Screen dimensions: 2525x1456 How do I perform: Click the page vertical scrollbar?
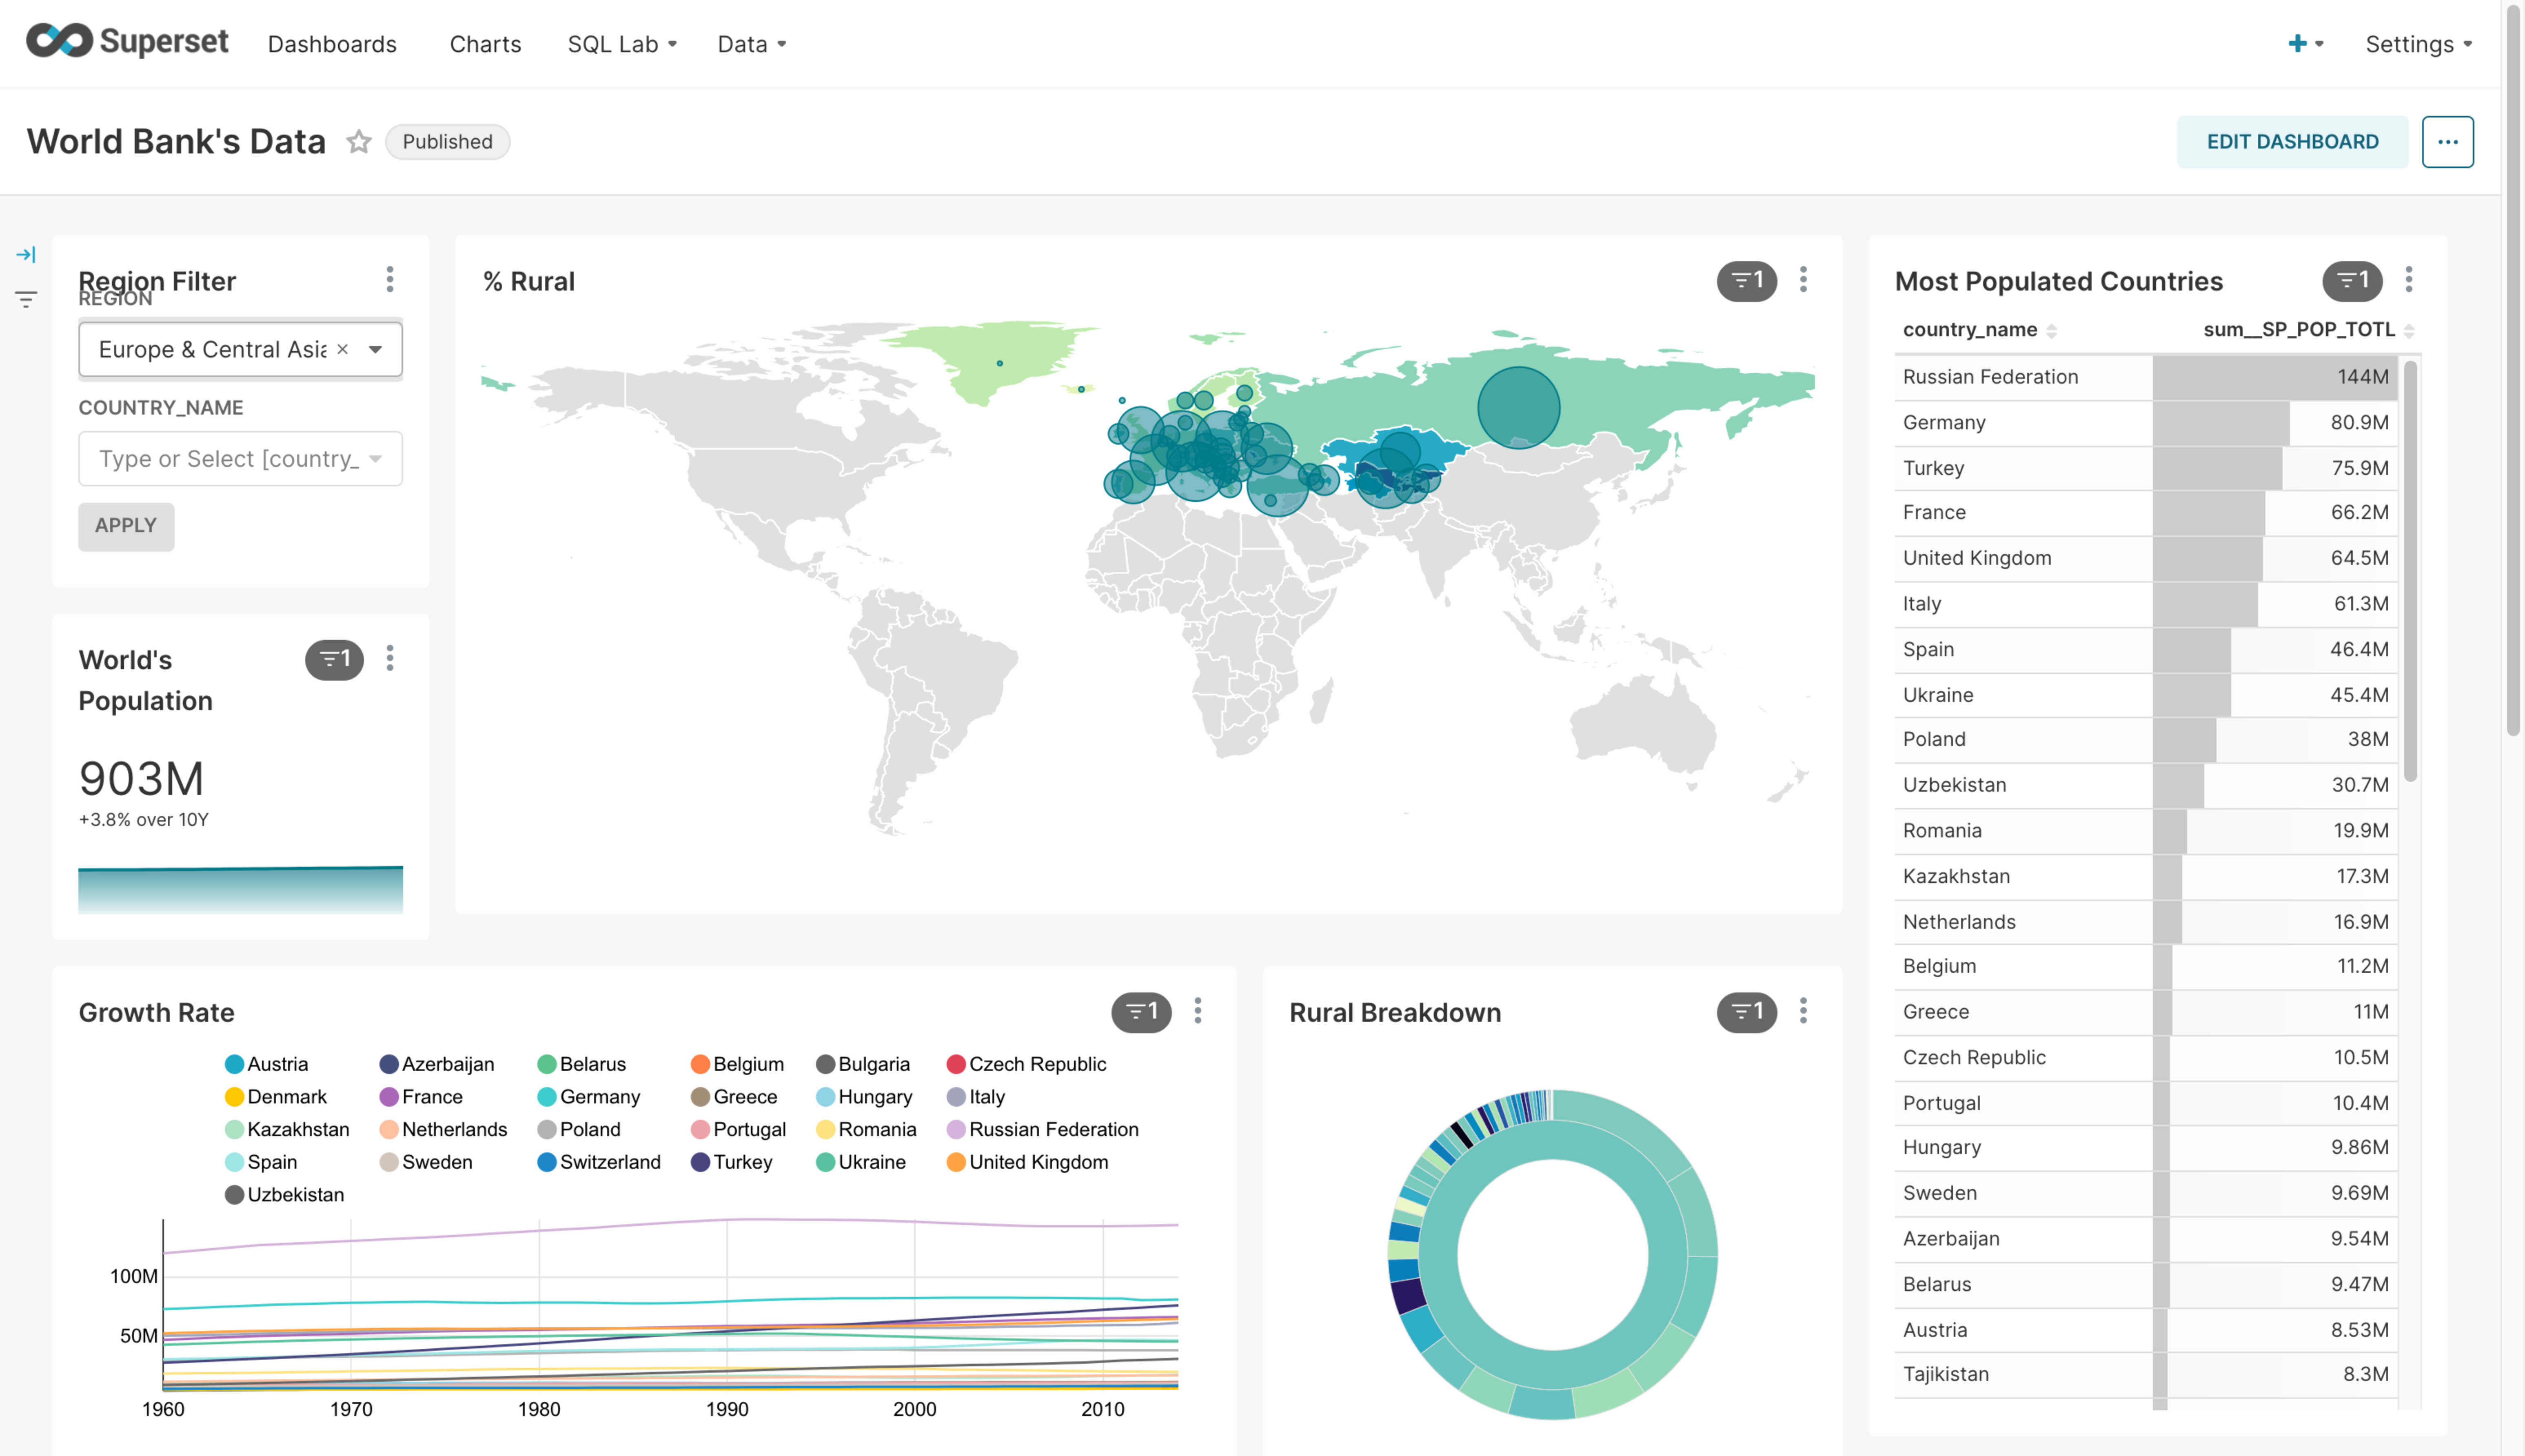tap(2513, 370)
